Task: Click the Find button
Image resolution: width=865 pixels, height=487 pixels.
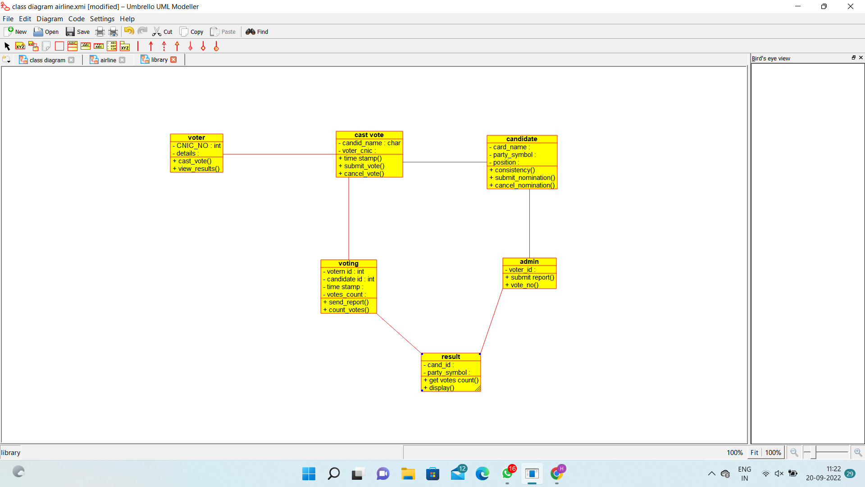Action: point(257,32)
